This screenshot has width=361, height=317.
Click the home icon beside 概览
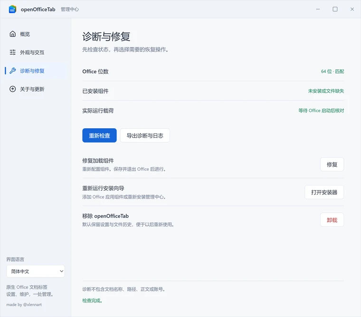point(13,34)
